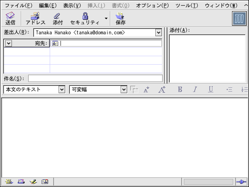Viewport: 249px width, 187px height.
Task: Expand the sender (差出人) dropdown
Action: coord(158,33)
